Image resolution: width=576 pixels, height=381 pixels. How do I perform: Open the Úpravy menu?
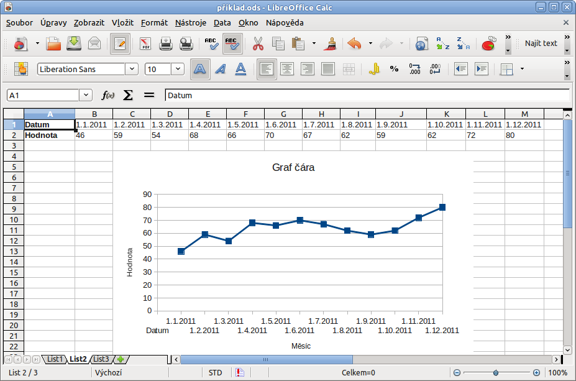pyautogui.click(x=53, y=23)
